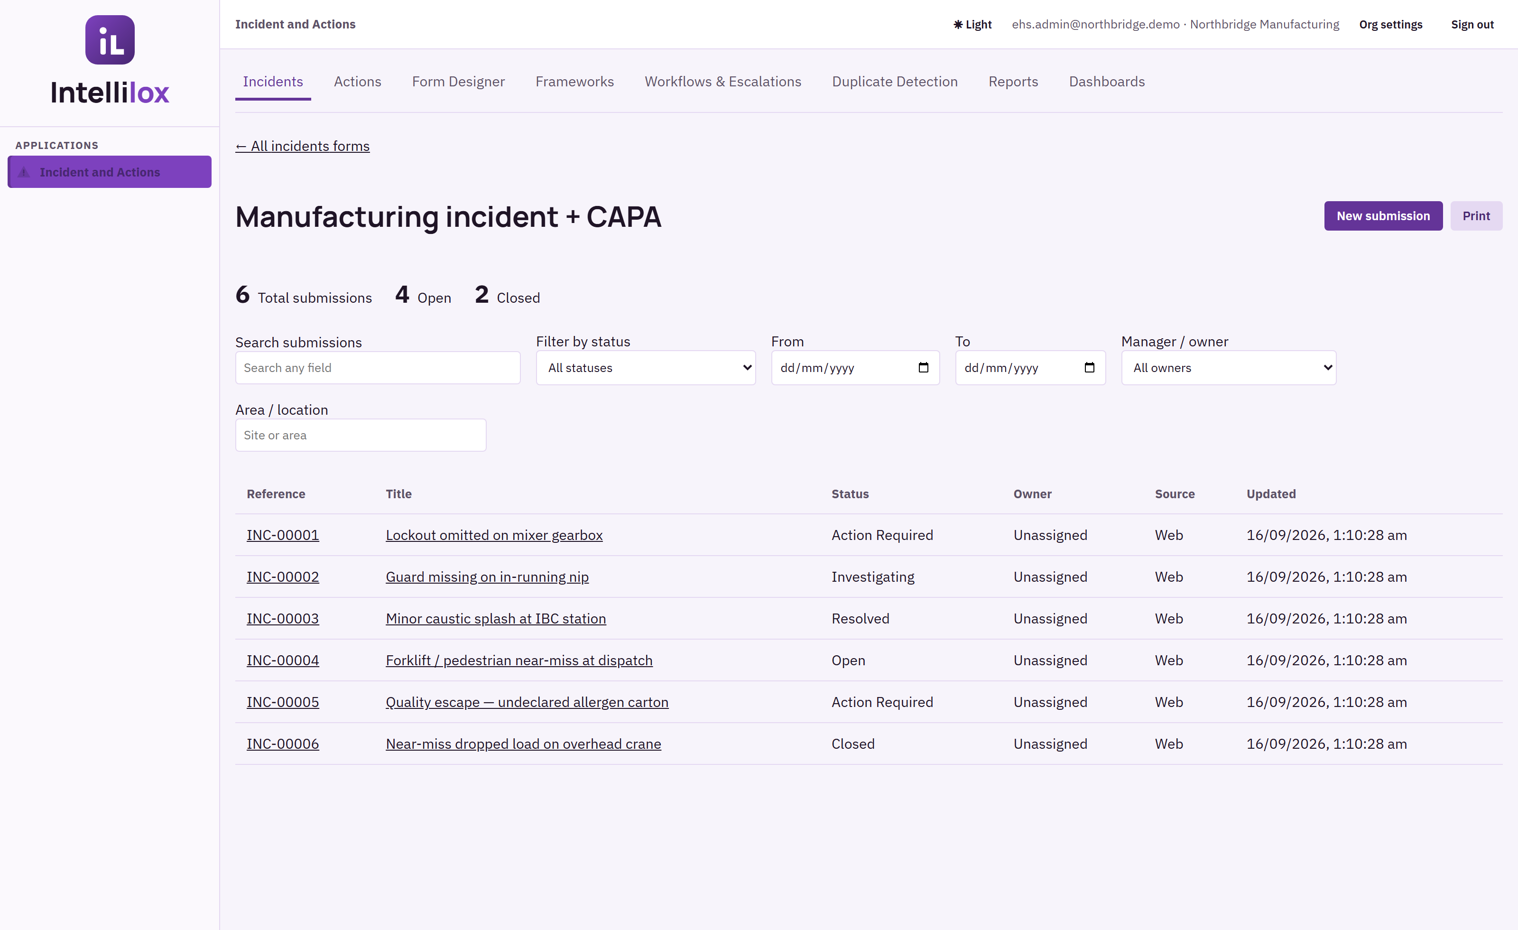Select Incident and Actions in the sidebar
Viewport: 1518px width, 930px height.
click(x=110, y=172)
